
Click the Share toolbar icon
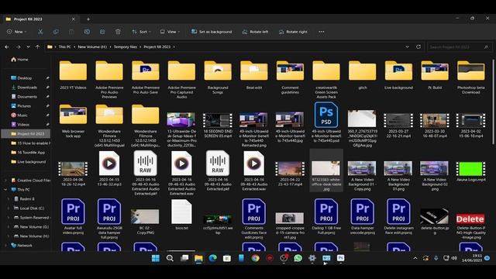[x=102, y=32]
